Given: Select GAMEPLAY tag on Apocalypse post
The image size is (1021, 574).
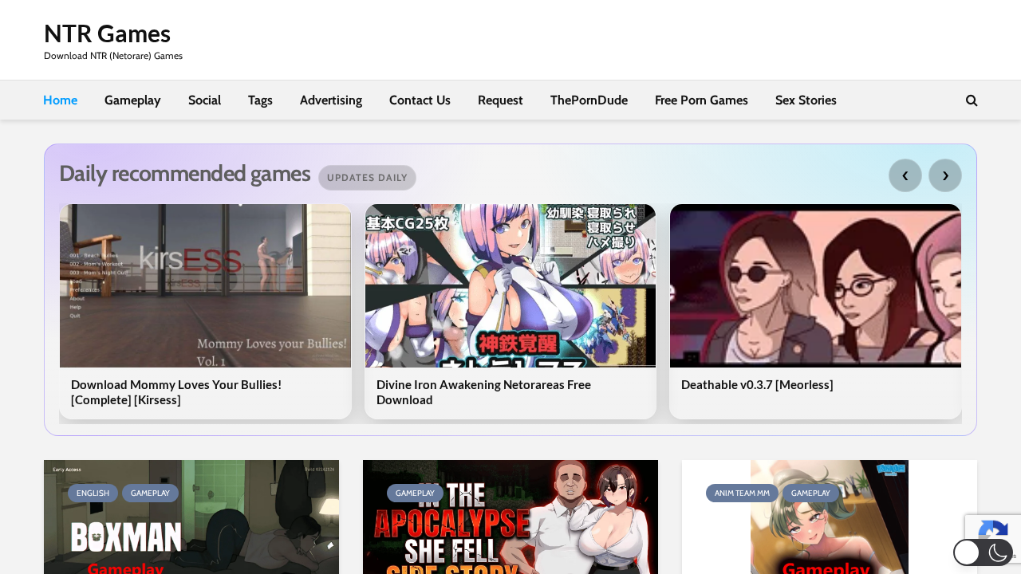Looking at the screenshot, I should (415, 493).
